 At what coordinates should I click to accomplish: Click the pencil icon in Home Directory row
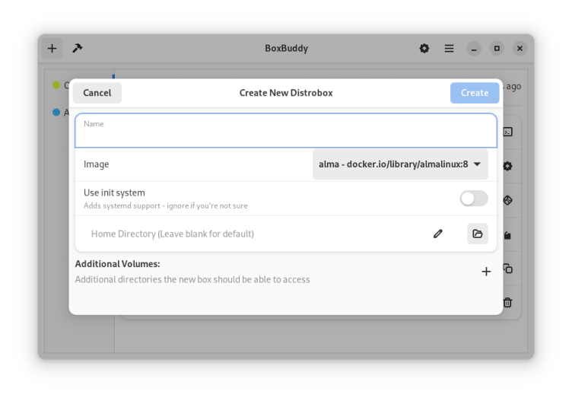(438, 234)
